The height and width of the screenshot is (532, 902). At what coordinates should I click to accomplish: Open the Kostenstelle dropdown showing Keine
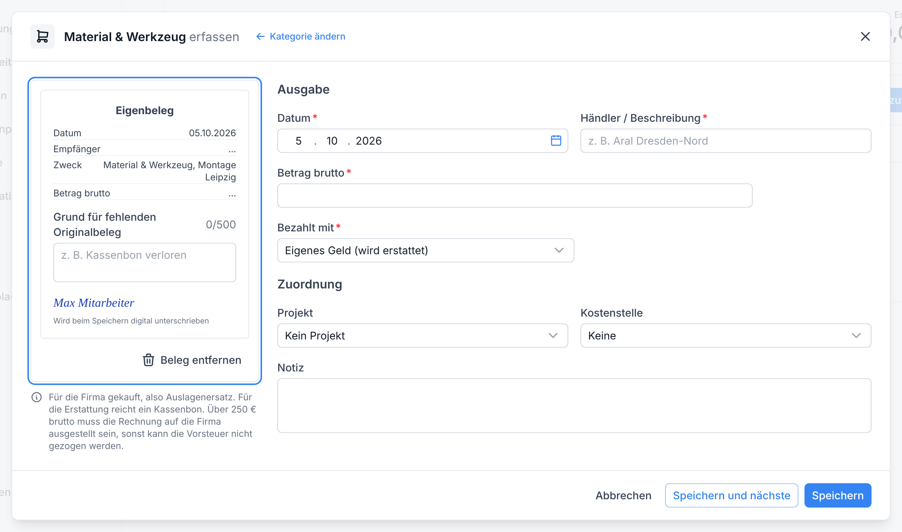click(726, 336)
